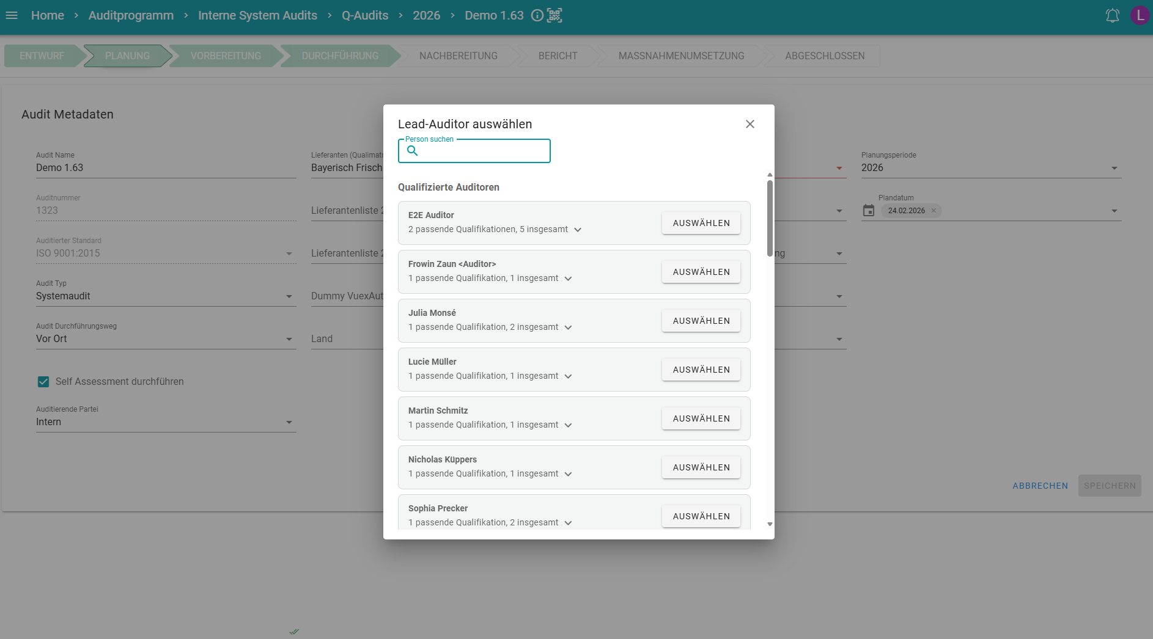1153x639 pixels.
Task: Expand Martin Schmitz qualification details
Action: 568,425
